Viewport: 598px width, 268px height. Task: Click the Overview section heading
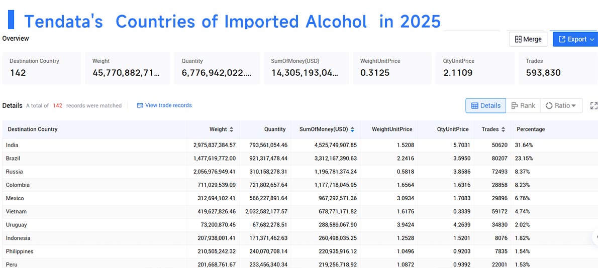[x=15, y=39]
